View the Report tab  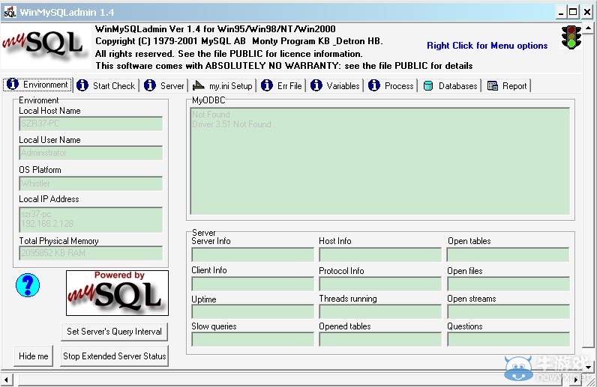508,85
